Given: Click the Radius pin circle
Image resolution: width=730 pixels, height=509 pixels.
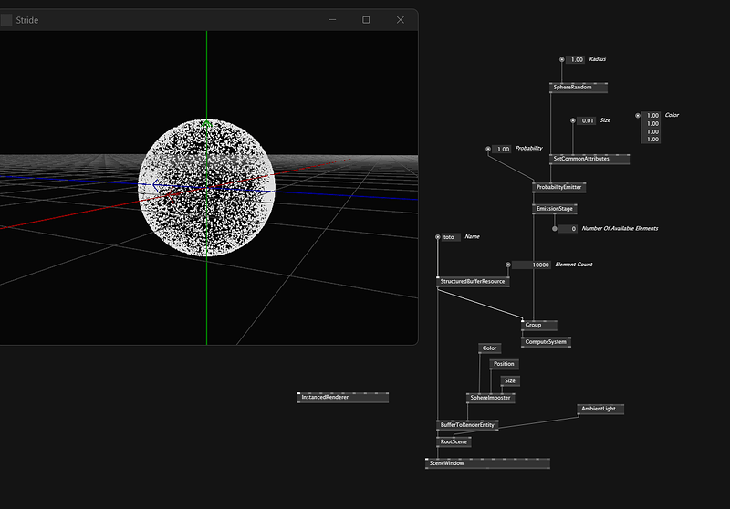Looking at the screenshot, I should point(562,59).
